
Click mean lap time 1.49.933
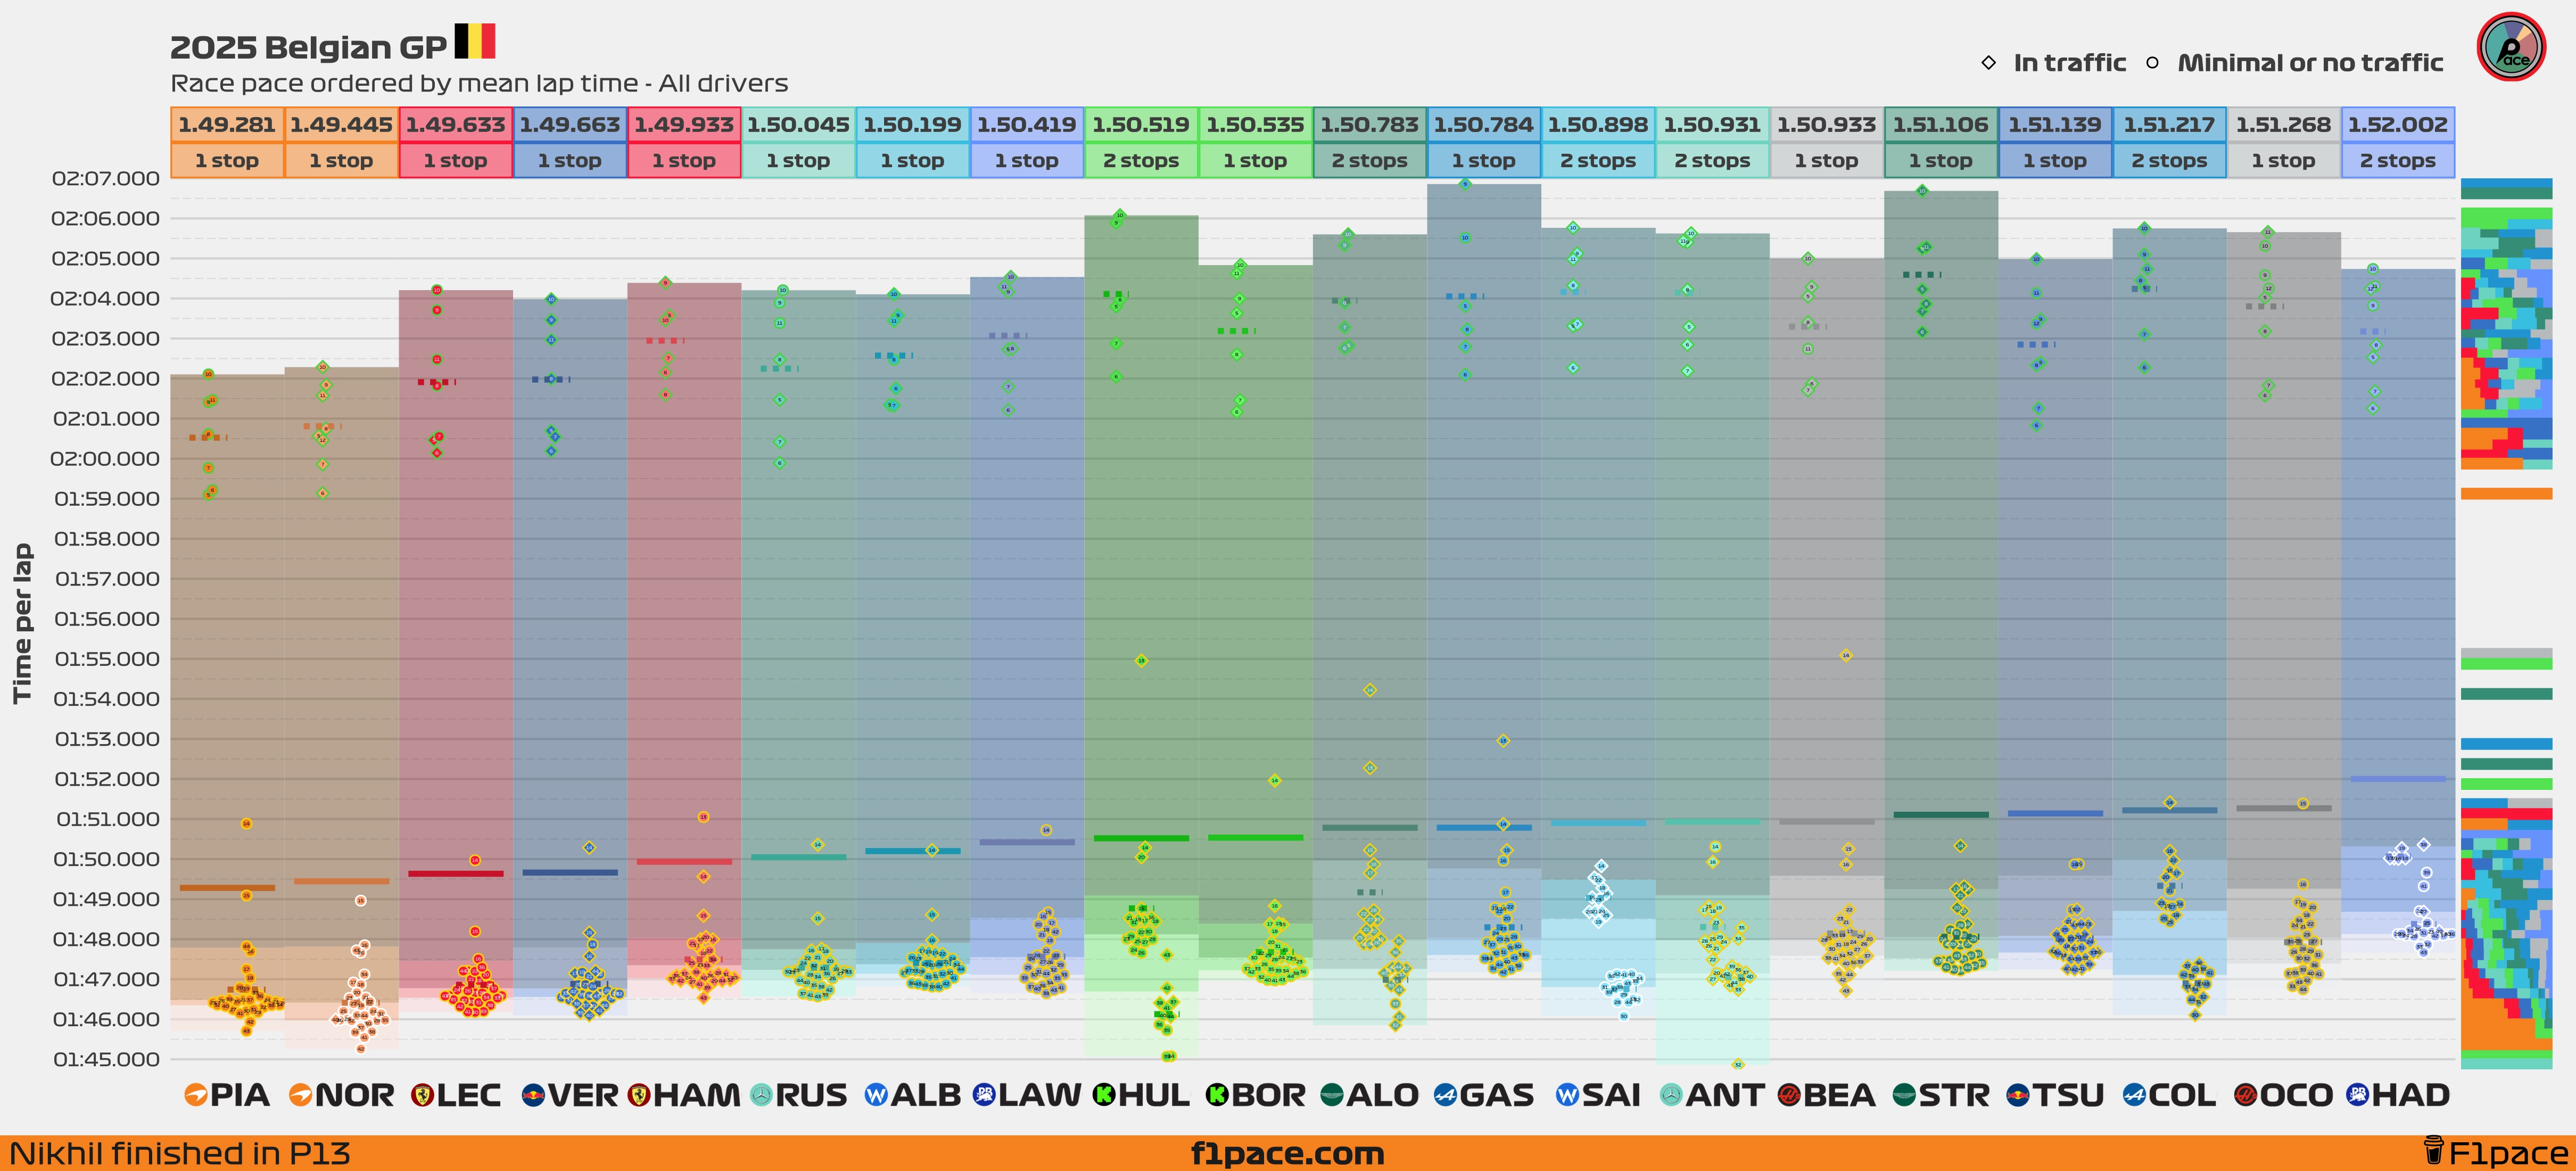coord(684,125)
